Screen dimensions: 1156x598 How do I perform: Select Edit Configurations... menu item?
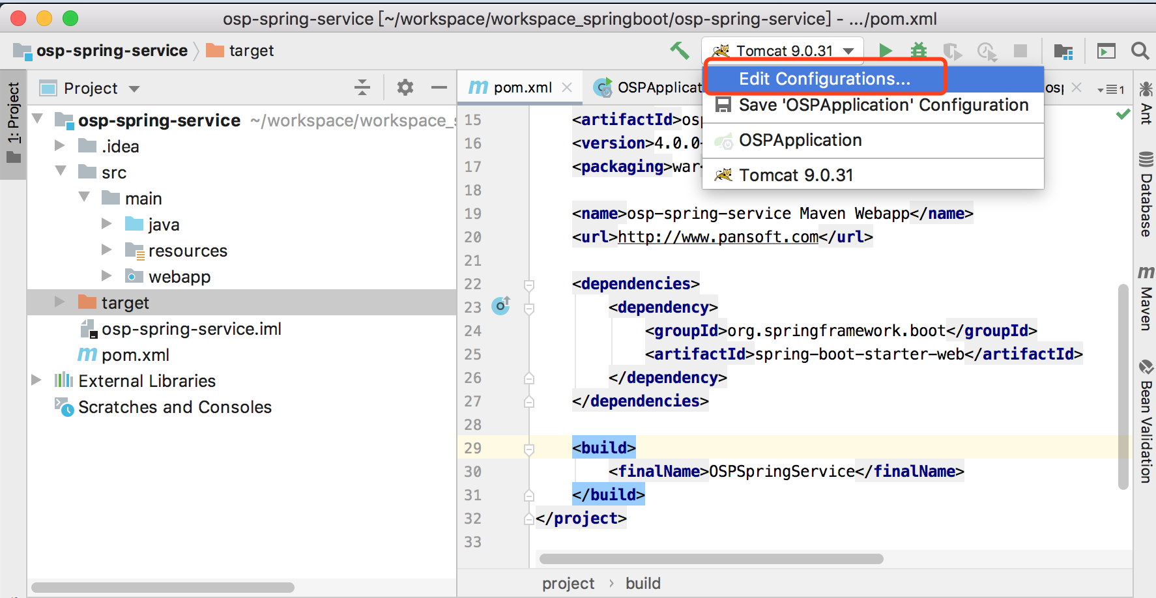pyautogui.click(x=874, y=79)
